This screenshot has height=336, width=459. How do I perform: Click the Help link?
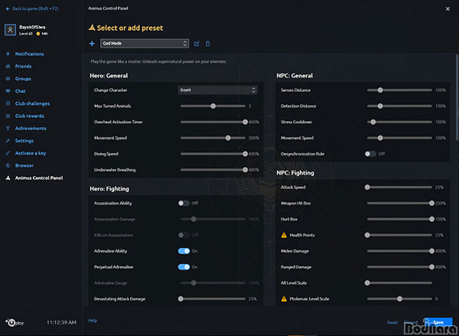pos(93,321)
